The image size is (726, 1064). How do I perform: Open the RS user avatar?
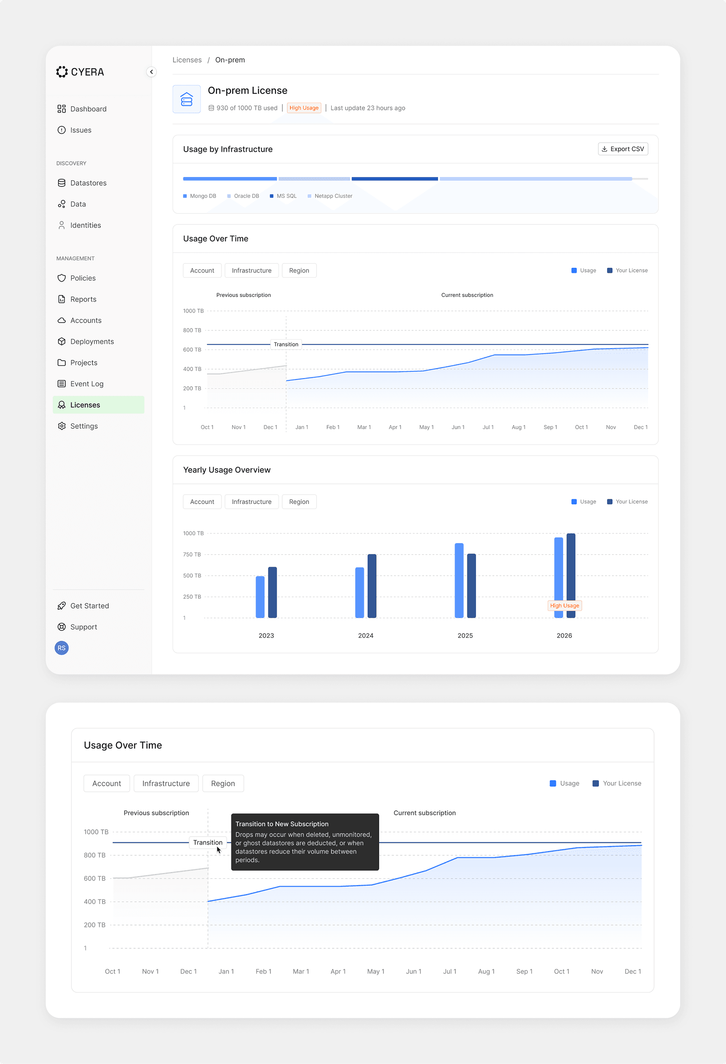(62, 648)
